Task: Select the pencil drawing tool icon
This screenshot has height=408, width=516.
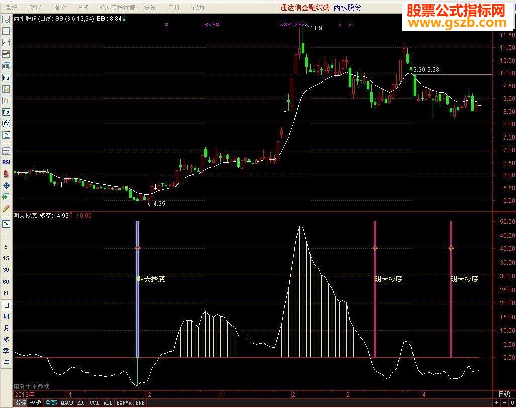Action: (x=6, y=208)
